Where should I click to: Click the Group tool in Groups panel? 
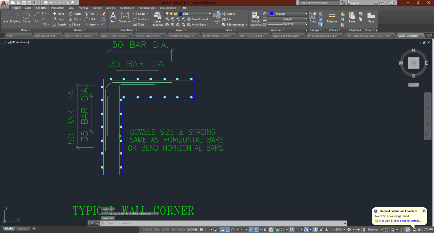click(313, 17)
